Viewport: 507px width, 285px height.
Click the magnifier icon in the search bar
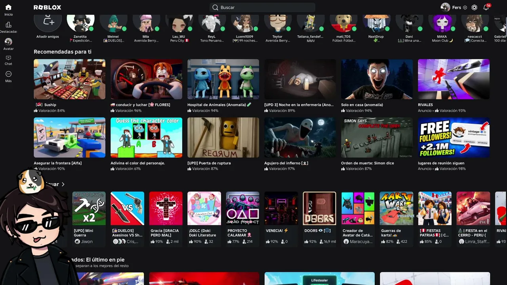click(215, 8)
